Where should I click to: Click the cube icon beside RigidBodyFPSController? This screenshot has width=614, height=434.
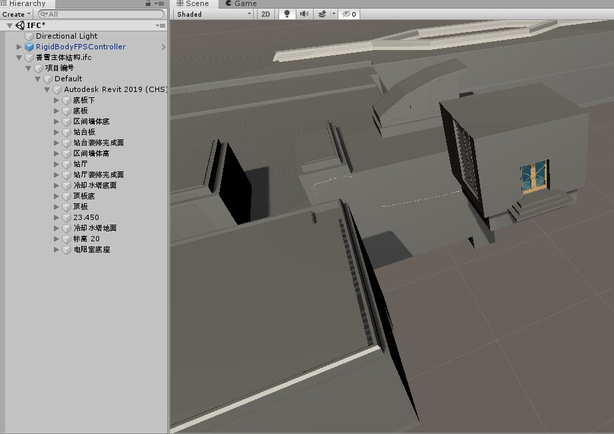point(28,46)
